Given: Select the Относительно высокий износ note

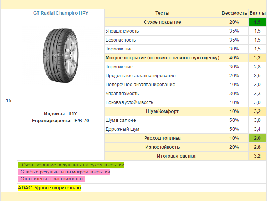Looking at the screenshot, I should tap(51, 179).
